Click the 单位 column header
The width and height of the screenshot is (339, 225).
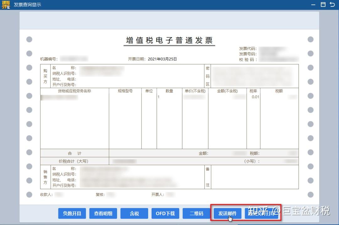click(149, 91)
